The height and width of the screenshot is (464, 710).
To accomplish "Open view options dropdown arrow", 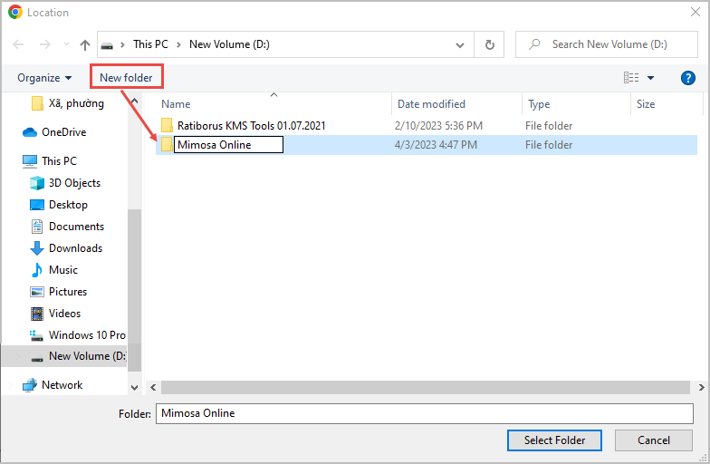I will click(650, 78).
